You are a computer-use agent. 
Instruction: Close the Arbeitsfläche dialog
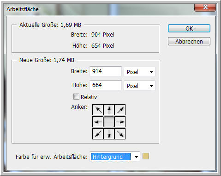(205, 7)
